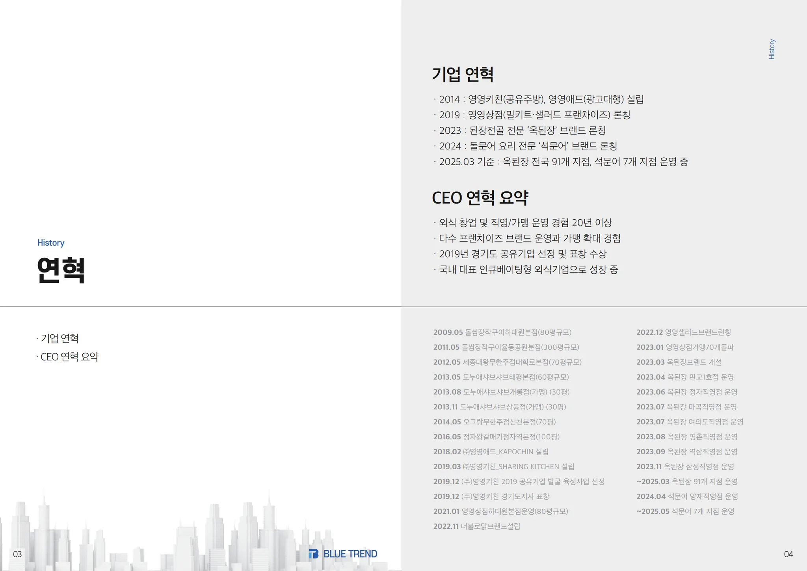Click the 2009.05 돌쌈장작구이 timeline entry
The height and width of the screenshot is (571, 807).
[502, 332]
